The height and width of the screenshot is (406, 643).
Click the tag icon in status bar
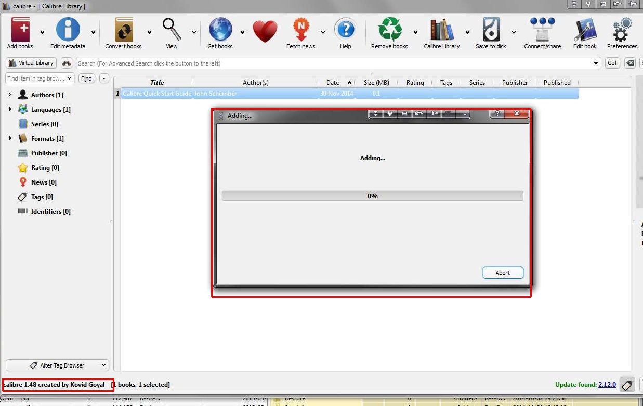[627, 385]
